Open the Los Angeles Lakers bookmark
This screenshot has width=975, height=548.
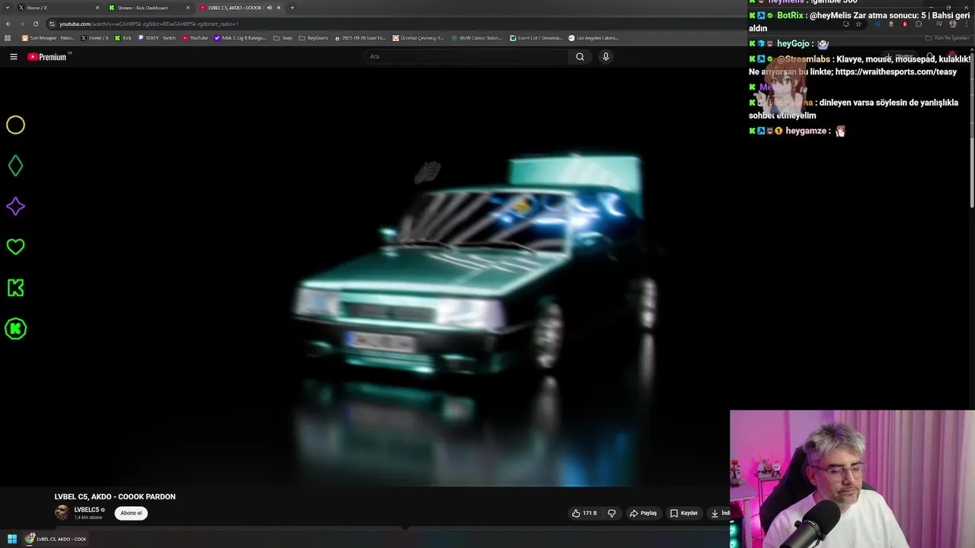coord(594,38)
